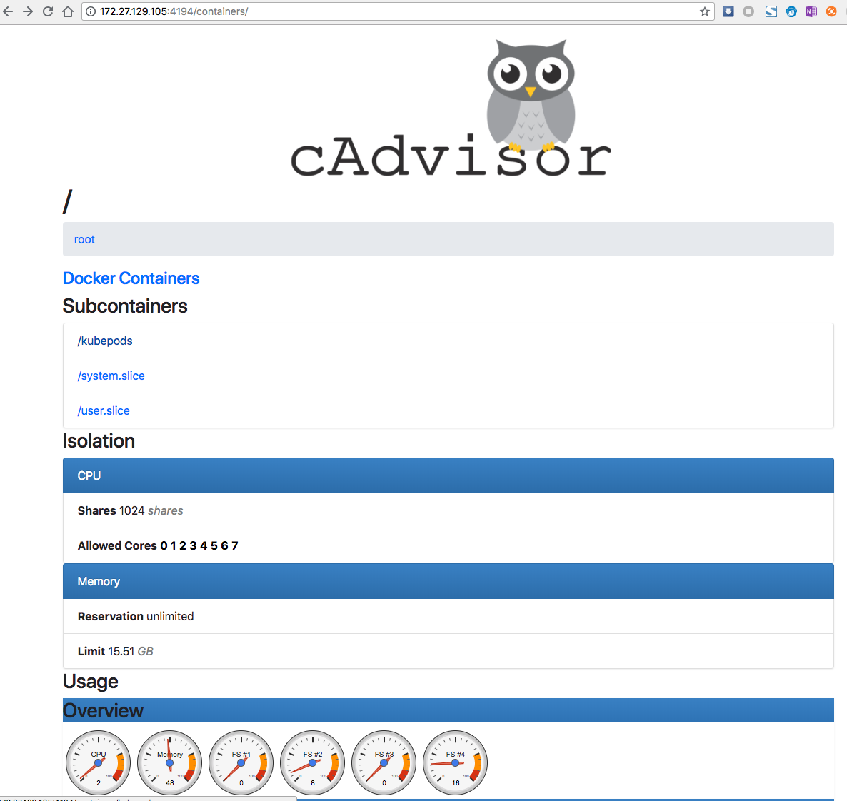
Task: Click the Memory isolation panel header
Action: (448, 581)
